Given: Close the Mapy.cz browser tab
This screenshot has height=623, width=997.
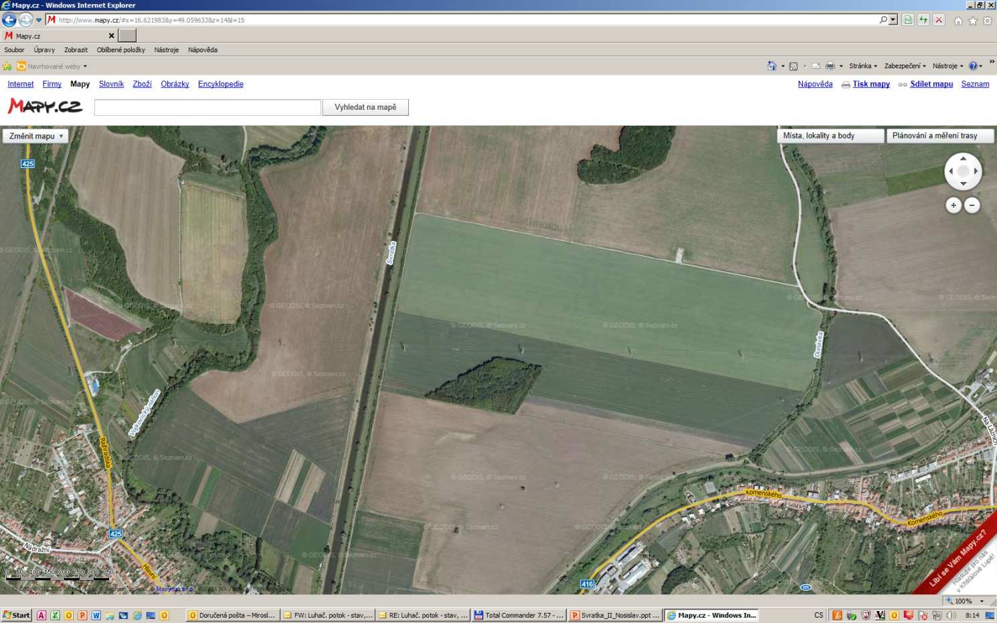Looking at the screenshot, I should click(x=111, y=36).
